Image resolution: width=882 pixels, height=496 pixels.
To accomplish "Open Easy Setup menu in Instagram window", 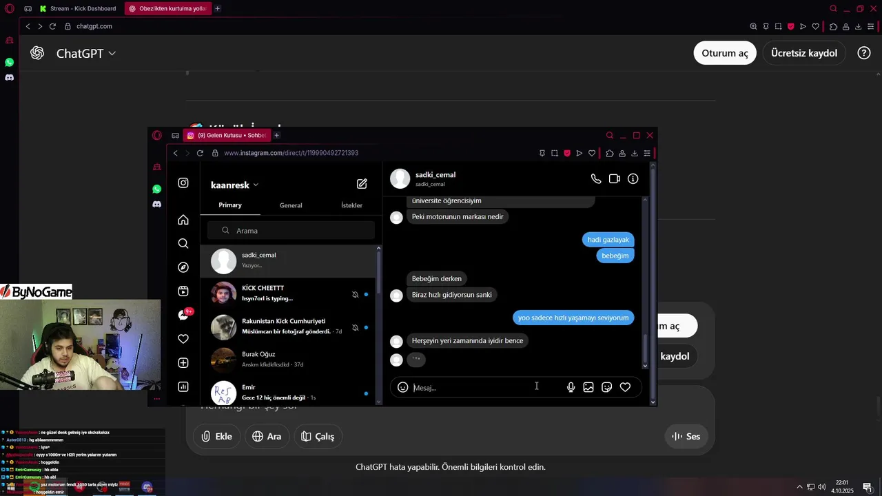I will 647,153.
